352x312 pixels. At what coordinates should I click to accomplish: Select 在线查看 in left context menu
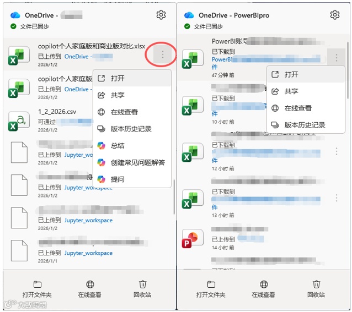pos(132,112)
